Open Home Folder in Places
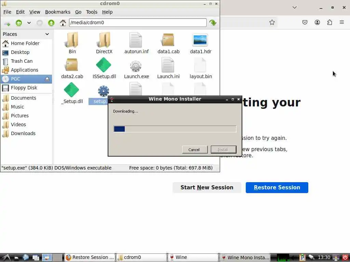 pyautogui.click(x=26, y=43)
